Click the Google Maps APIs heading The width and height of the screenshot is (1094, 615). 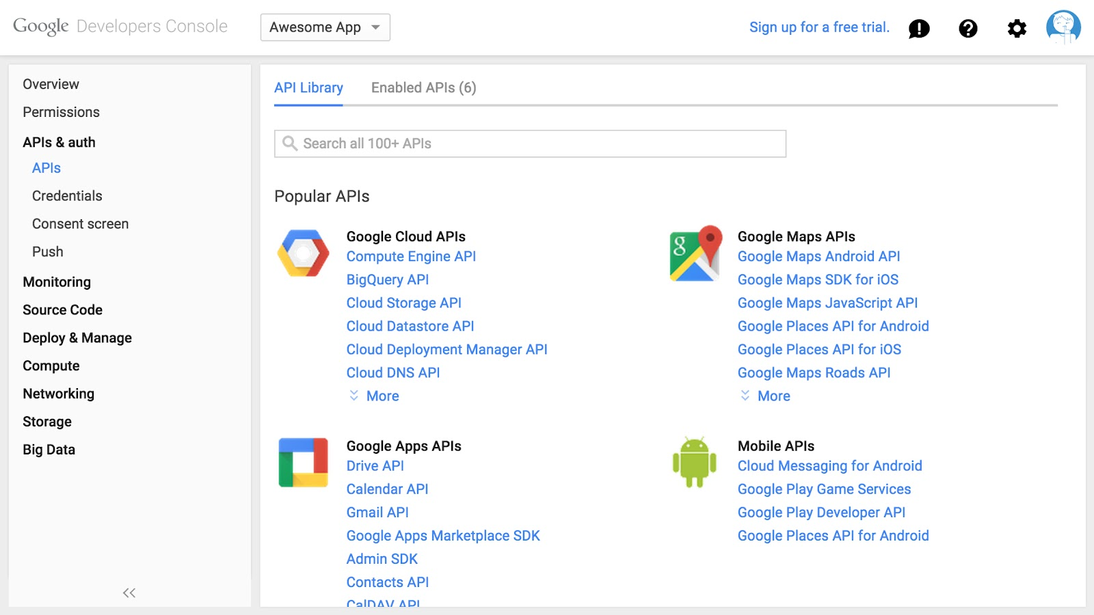[797, 236]
